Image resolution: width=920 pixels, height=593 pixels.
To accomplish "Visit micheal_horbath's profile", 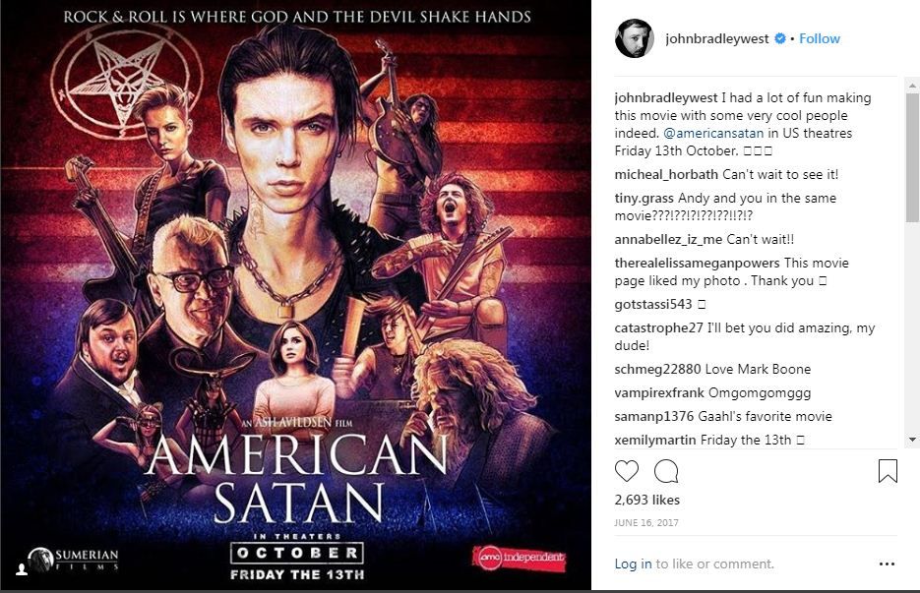I will (x=666, y=174).
